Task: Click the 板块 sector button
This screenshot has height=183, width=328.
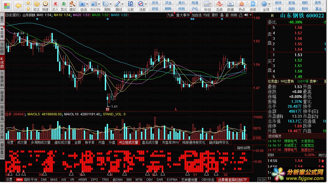Action: (x=278, y=3)
